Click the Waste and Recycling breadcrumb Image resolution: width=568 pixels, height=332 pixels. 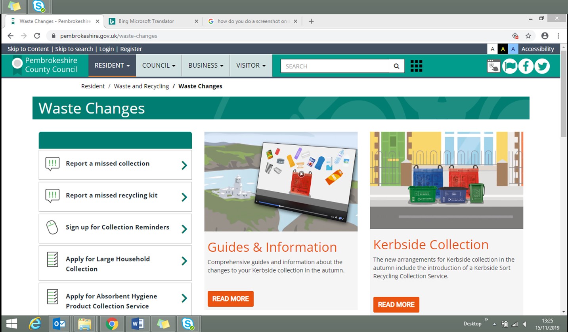coord(141,86)
